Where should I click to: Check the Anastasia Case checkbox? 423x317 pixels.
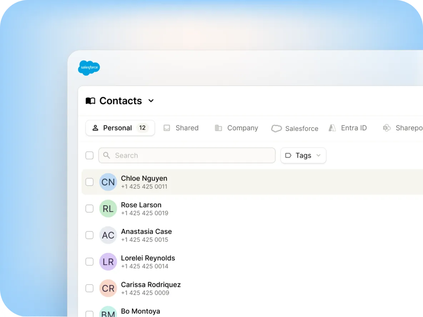coord(90,235)
